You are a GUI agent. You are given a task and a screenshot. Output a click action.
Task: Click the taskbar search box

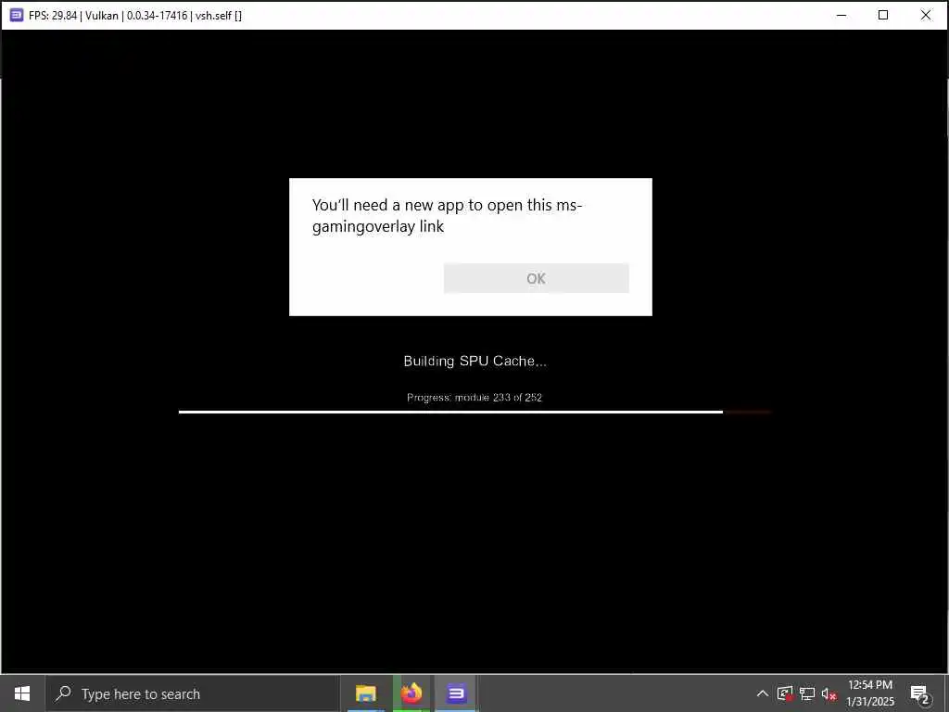click(193, 693)
